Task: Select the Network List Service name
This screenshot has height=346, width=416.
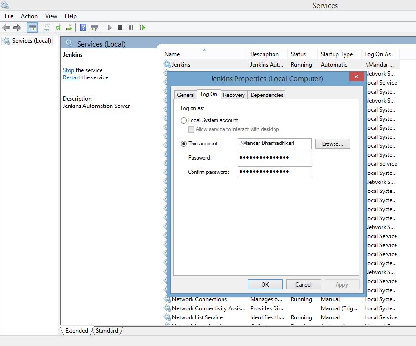Action: (197, 317)
